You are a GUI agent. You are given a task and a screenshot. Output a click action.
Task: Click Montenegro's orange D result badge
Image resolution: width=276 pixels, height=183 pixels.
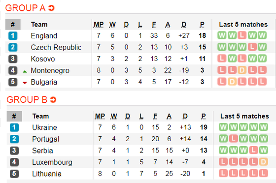pos(242,70)
